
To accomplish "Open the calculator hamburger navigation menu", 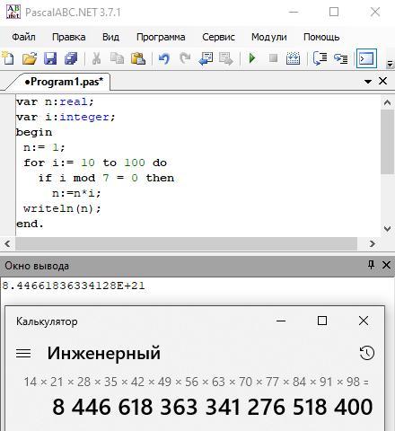I will 23,353.
